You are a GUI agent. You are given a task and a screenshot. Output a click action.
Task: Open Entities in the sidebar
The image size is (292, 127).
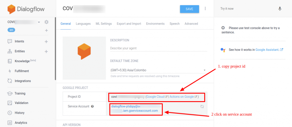point(20,51)
